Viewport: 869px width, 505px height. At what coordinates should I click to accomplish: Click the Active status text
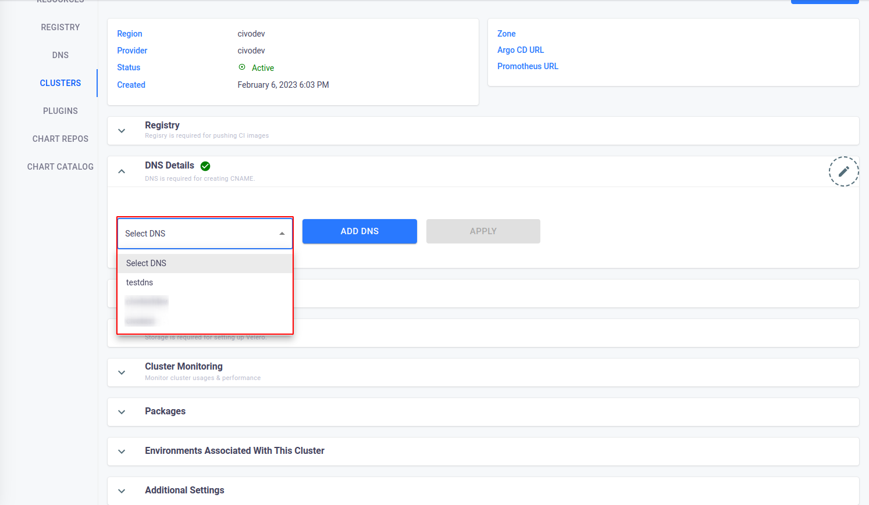point(263,68)
